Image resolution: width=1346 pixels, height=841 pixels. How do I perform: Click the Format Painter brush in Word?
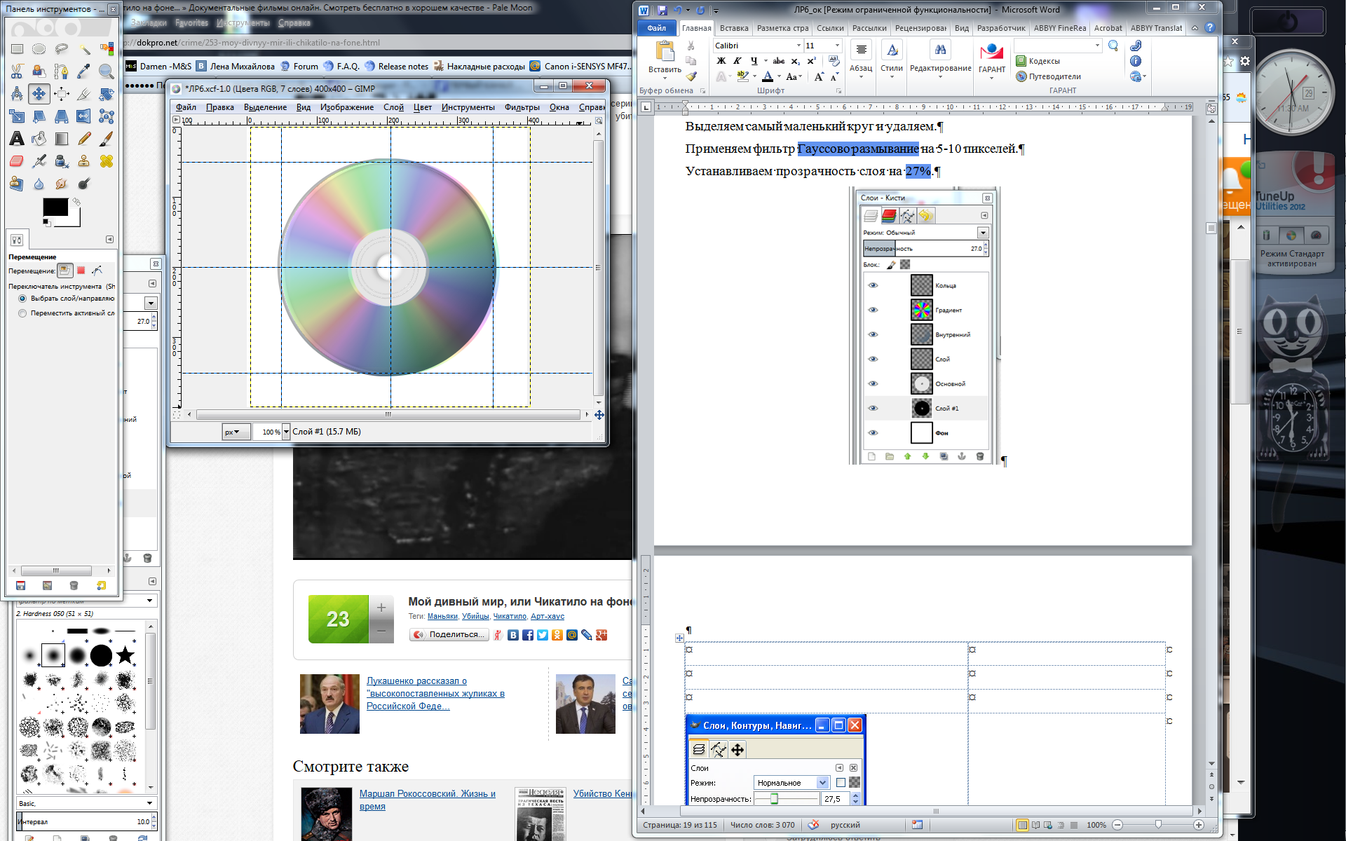pyautogui.click(x=691, y=76)
